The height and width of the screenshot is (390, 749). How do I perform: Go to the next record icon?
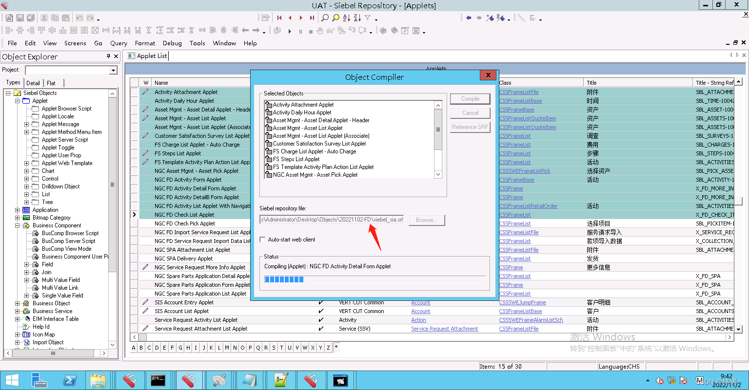(x=301, y=18)
